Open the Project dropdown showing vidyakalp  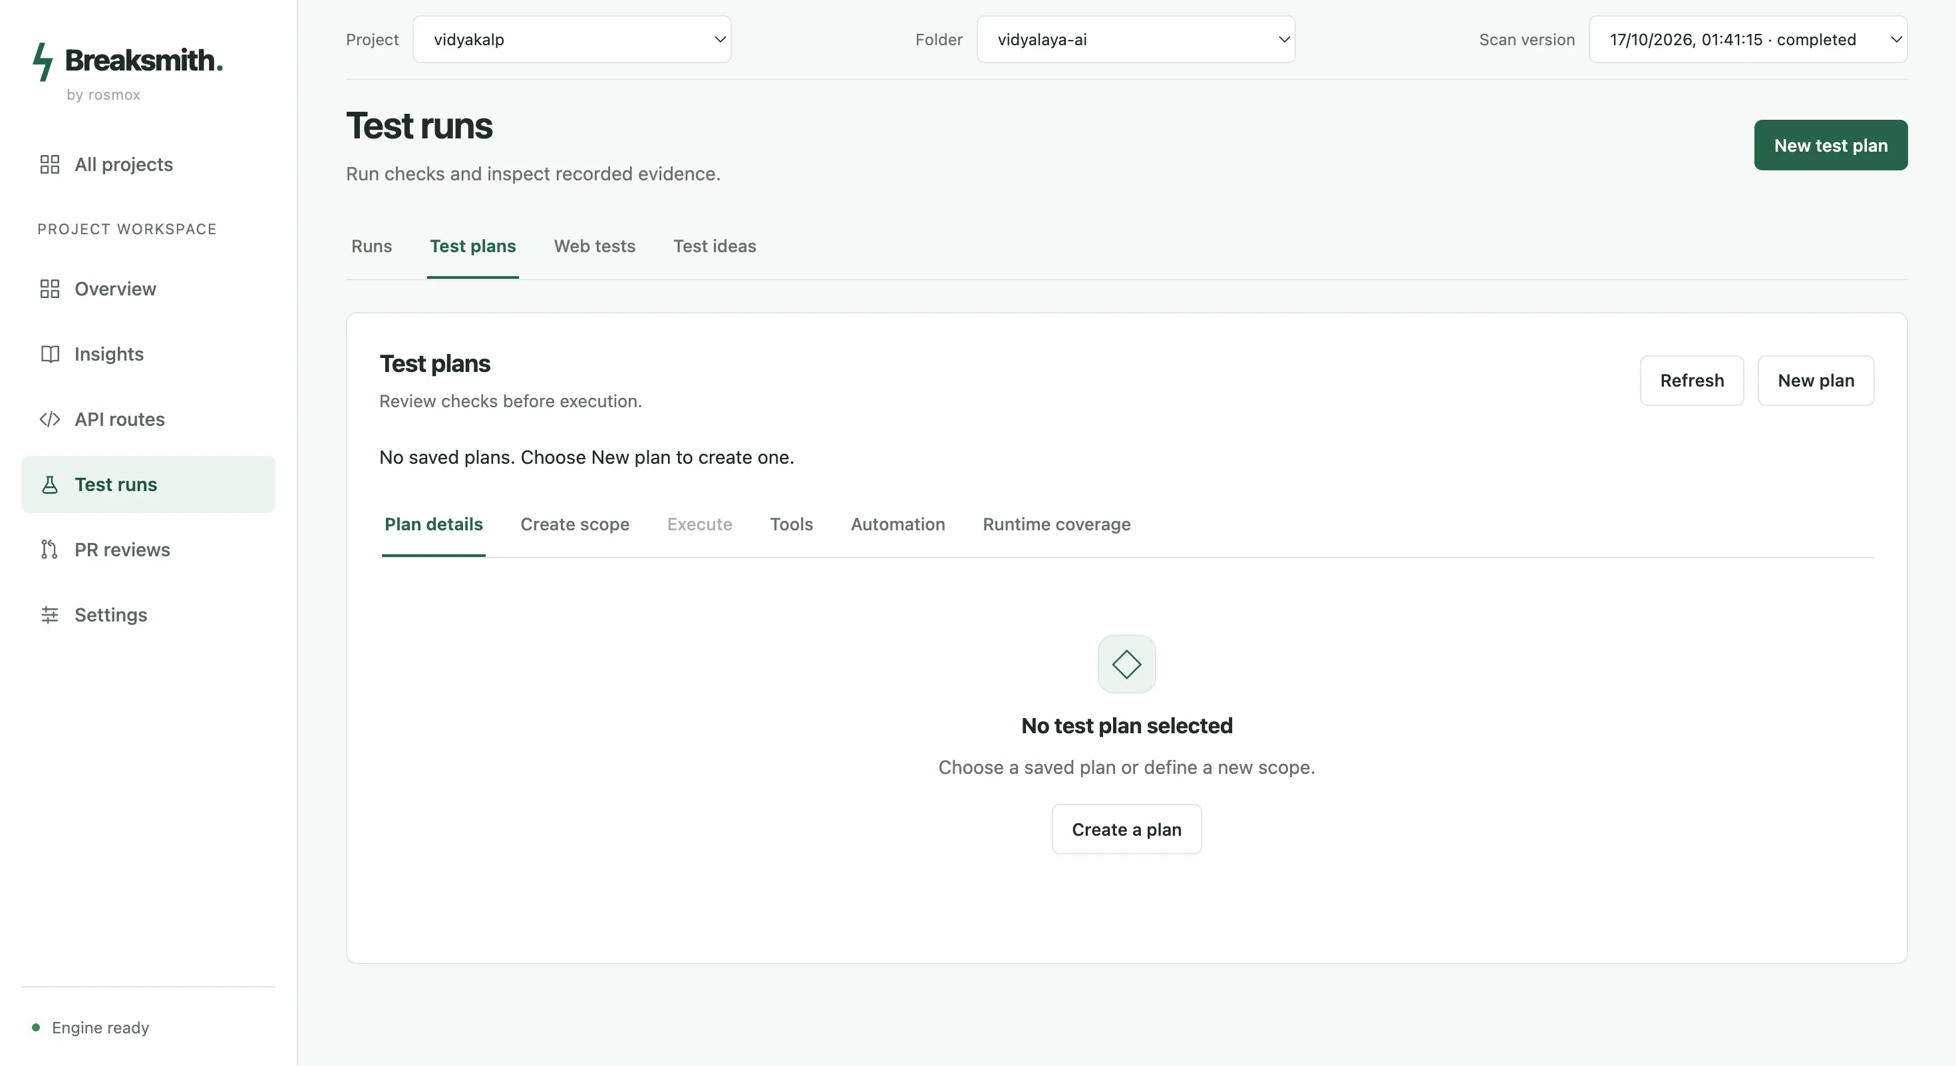[x=571, y=39]
